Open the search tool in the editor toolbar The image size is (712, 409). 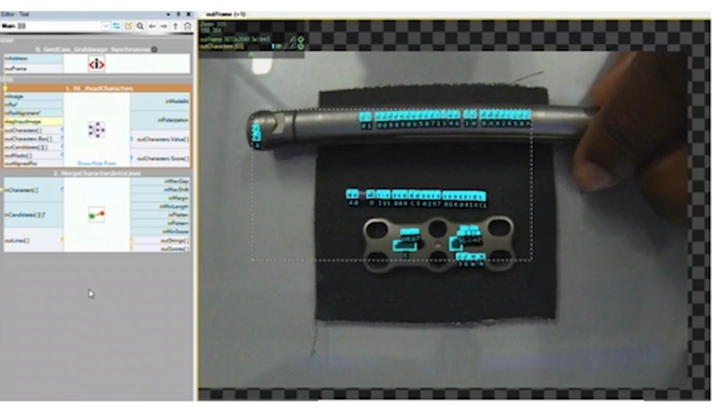point(140,26)
